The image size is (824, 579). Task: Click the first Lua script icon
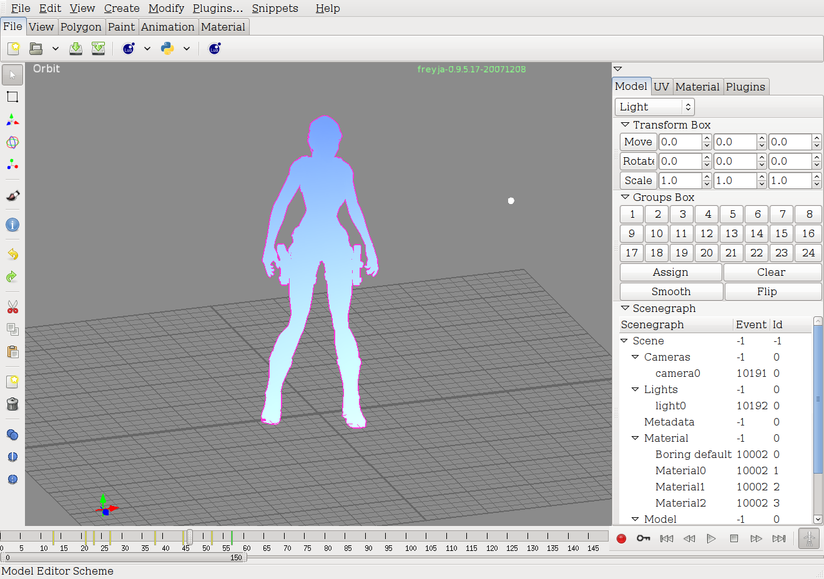point(129,48)
